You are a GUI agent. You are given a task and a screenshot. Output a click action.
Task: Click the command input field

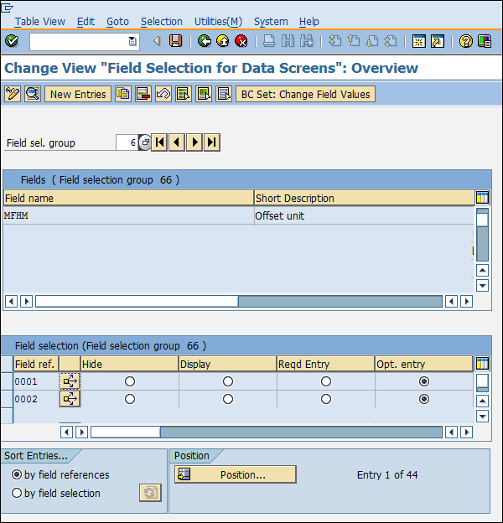pyautogui.click(x=79, y=41)
